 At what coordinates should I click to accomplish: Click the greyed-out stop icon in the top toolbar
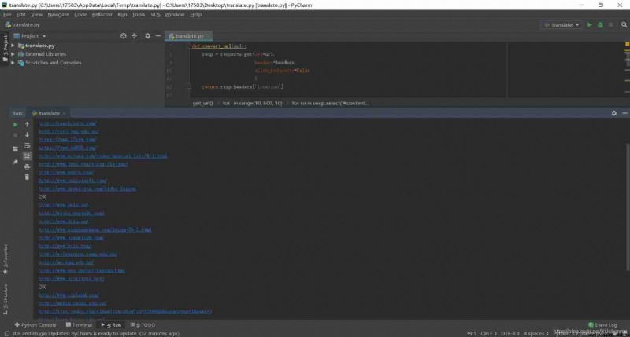(x=611, y=25)
